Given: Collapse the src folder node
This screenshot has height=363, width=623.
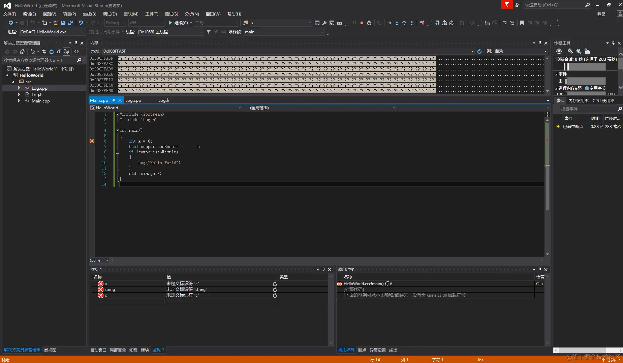Looking at the screenshot, I should [13, 82].
